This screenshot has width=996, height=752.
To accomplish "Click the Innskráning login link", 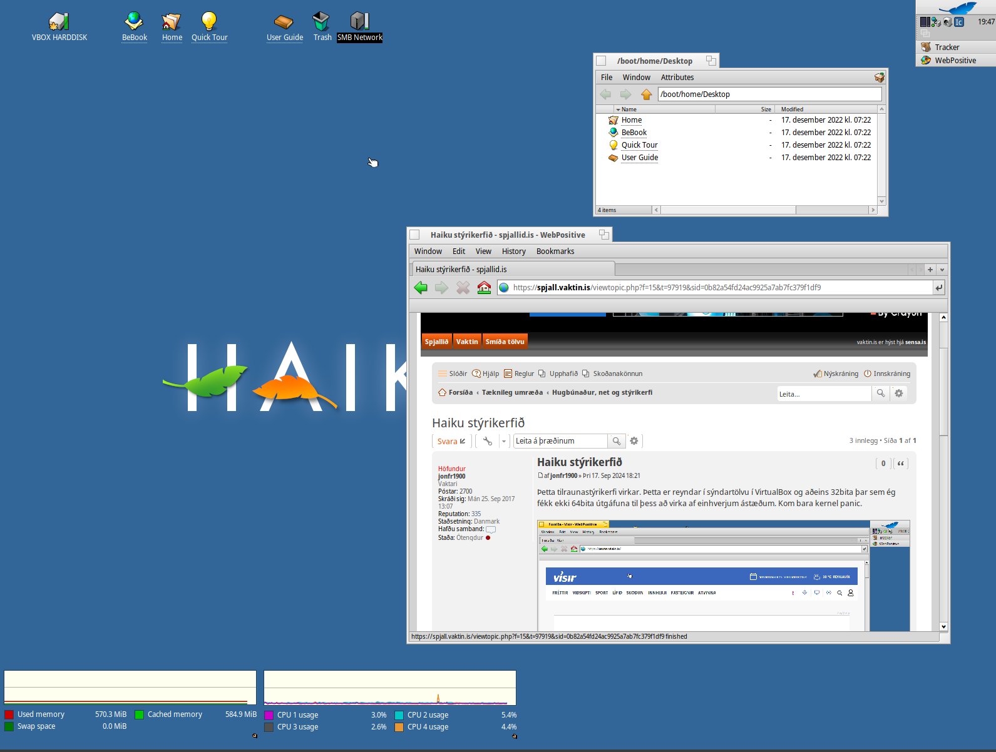I will click(891, 374).
